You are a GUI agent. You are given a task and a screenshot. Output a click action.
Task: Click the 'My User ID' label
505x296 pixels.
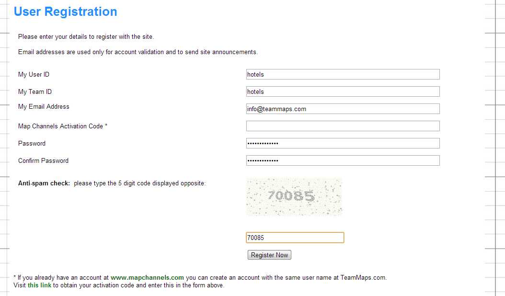(x=34, y=74)
